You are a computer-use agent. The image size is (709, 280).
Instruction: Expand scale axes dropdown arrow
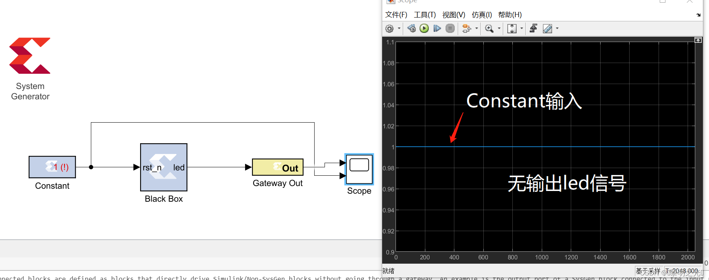(x=522, y=29)
